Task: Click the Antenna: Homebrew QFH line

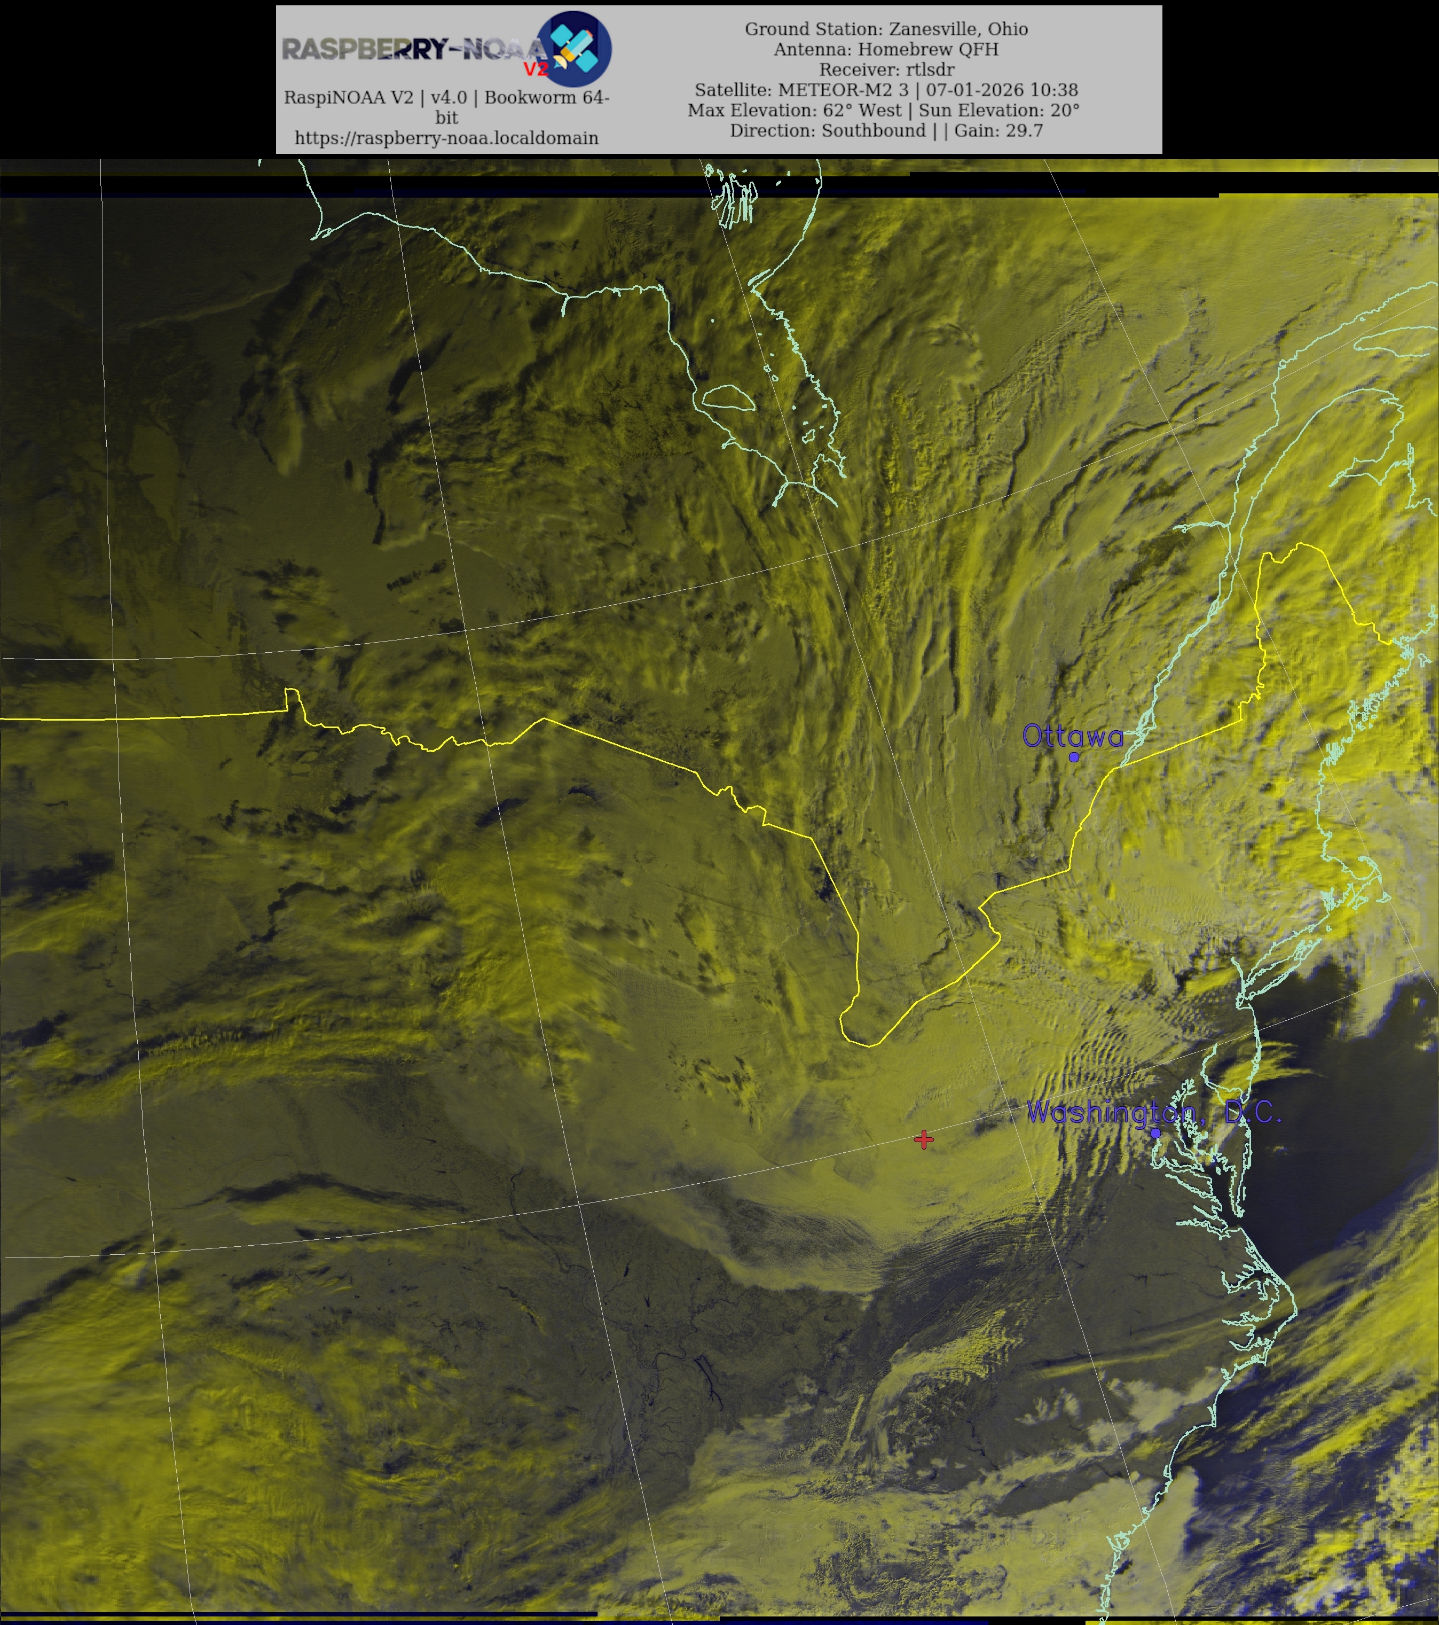Action: coord(886,49)
